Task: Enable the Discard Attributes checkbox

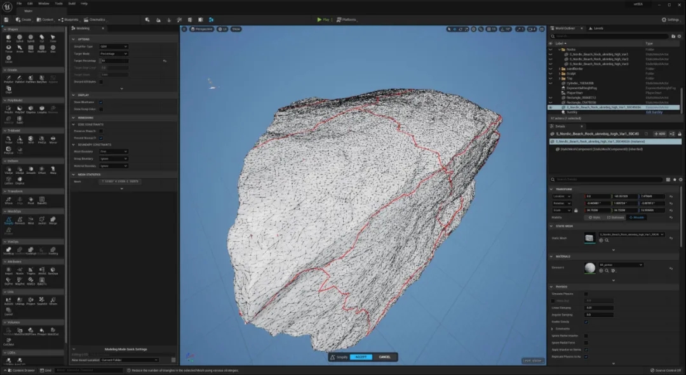Action: [101, 82]
